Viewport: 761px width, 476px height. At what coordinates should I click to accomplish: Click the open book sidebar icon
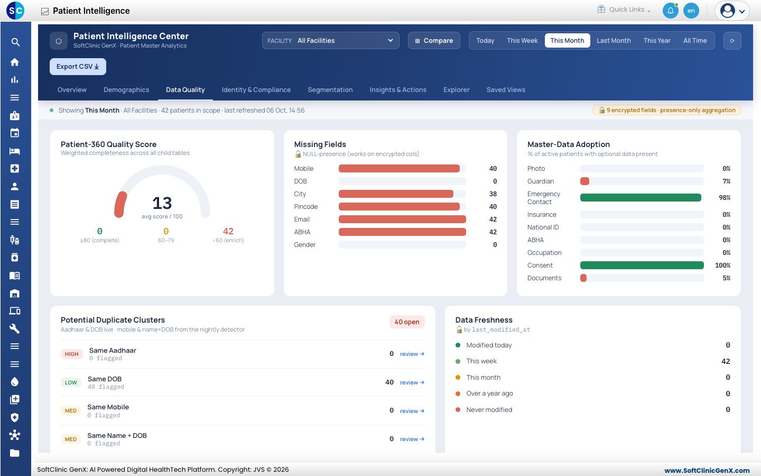click(x=15, y=275)
